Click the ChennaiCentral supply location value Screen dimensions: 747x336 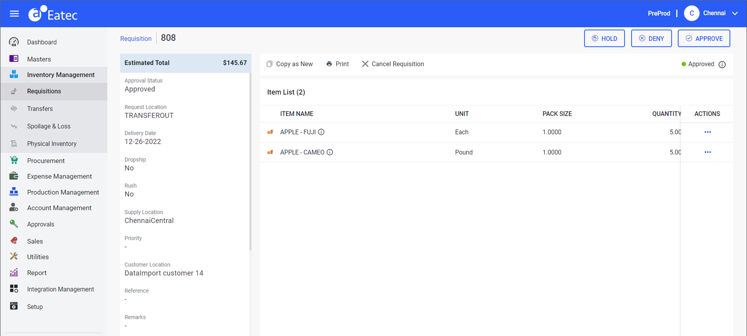click(x=149, y=220)
